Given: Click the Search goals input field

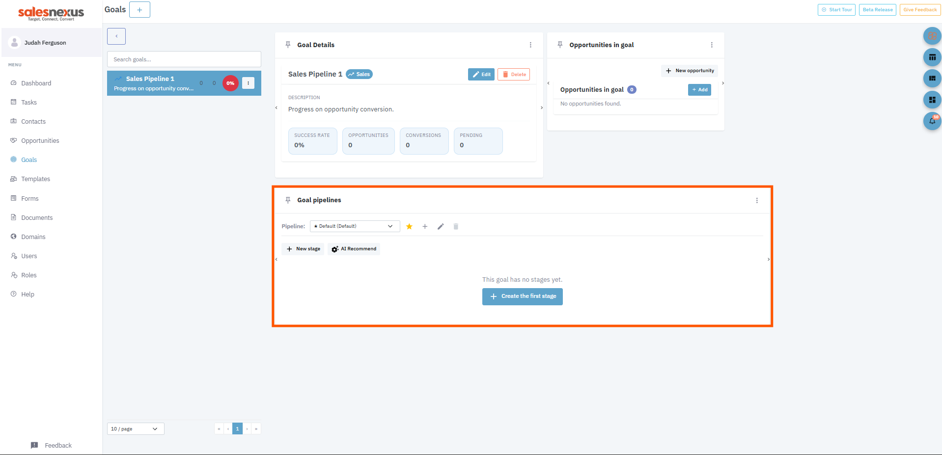Looking at the screenshot, I should 184,59.
